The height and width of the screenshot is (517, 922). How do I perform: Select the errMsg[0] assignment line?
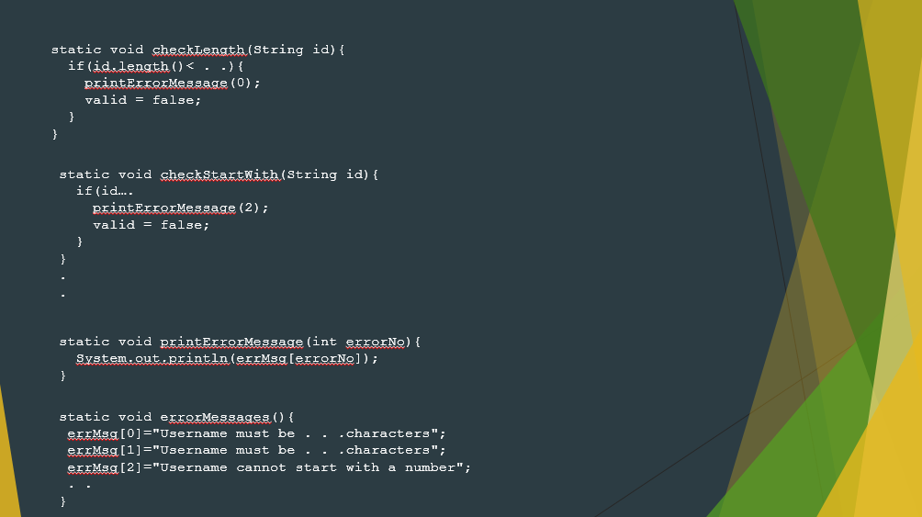tap(256, 433)
